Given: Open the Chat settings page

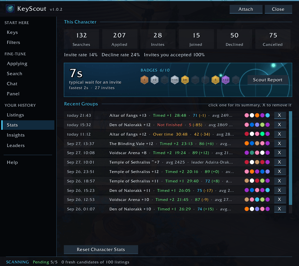Looking at the screenshot, I should pyautogui.click(x=28, y=84).
